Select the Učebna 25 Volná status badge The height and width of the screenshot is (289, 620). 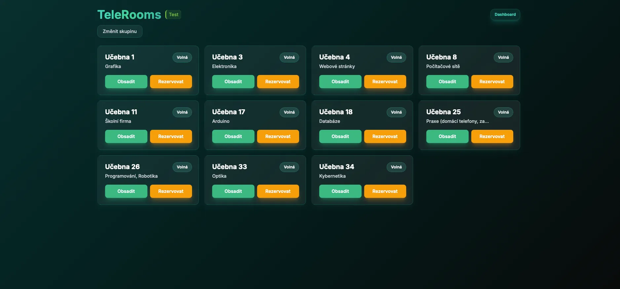coord(503,112)
